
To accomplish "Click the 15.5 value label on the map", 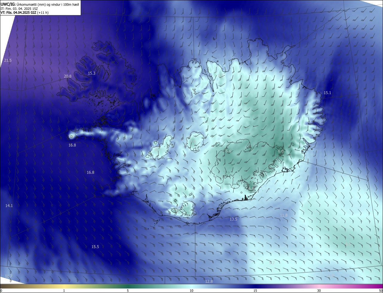I will coord(95,247).
